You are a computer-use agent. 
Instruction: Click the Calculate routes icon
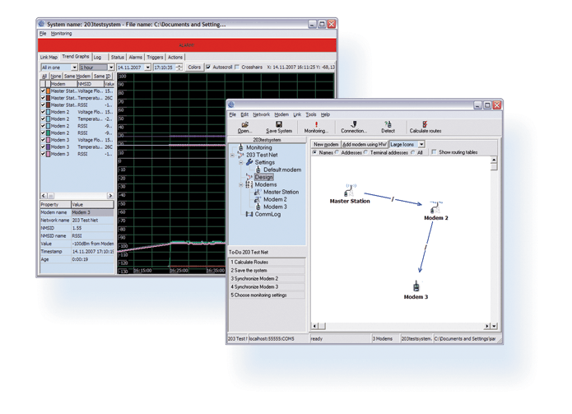click(x=425, y=124)
